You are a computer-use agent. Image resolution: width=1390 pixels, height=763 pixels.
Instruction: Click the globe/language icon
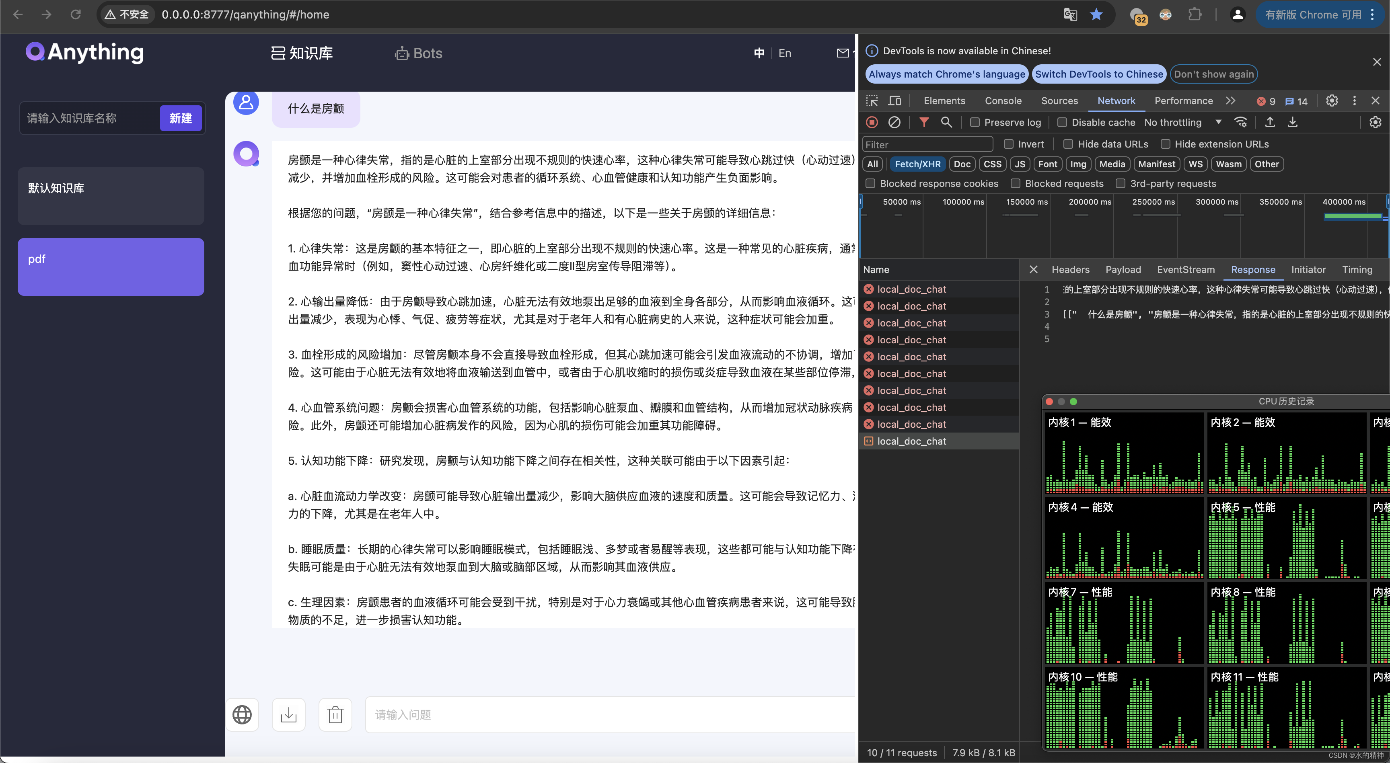[x=243, y=715]
